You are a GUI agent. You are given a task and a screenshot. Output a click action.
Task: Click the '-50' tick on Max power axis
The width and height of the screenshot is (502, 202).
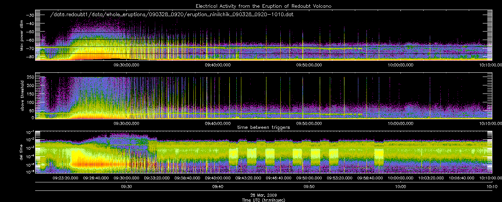point(30,32)
